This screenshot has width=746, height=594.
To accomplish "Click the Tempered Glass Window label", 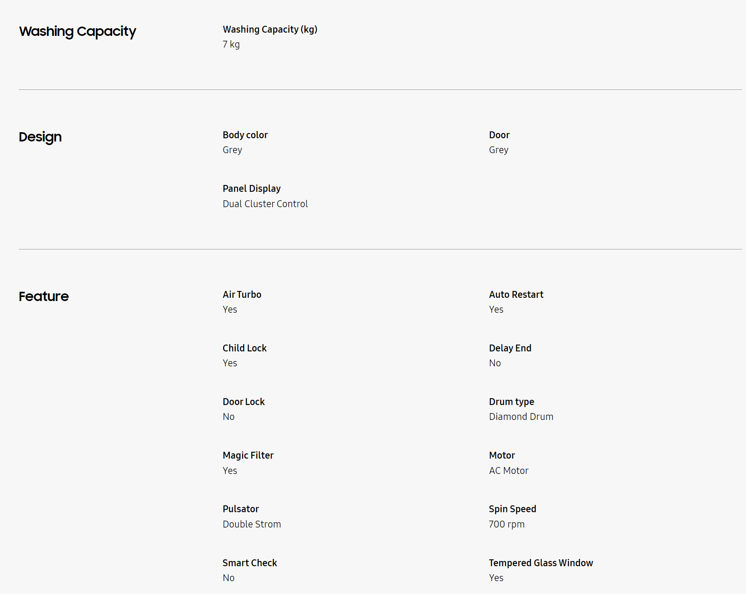I will [541, 563].
